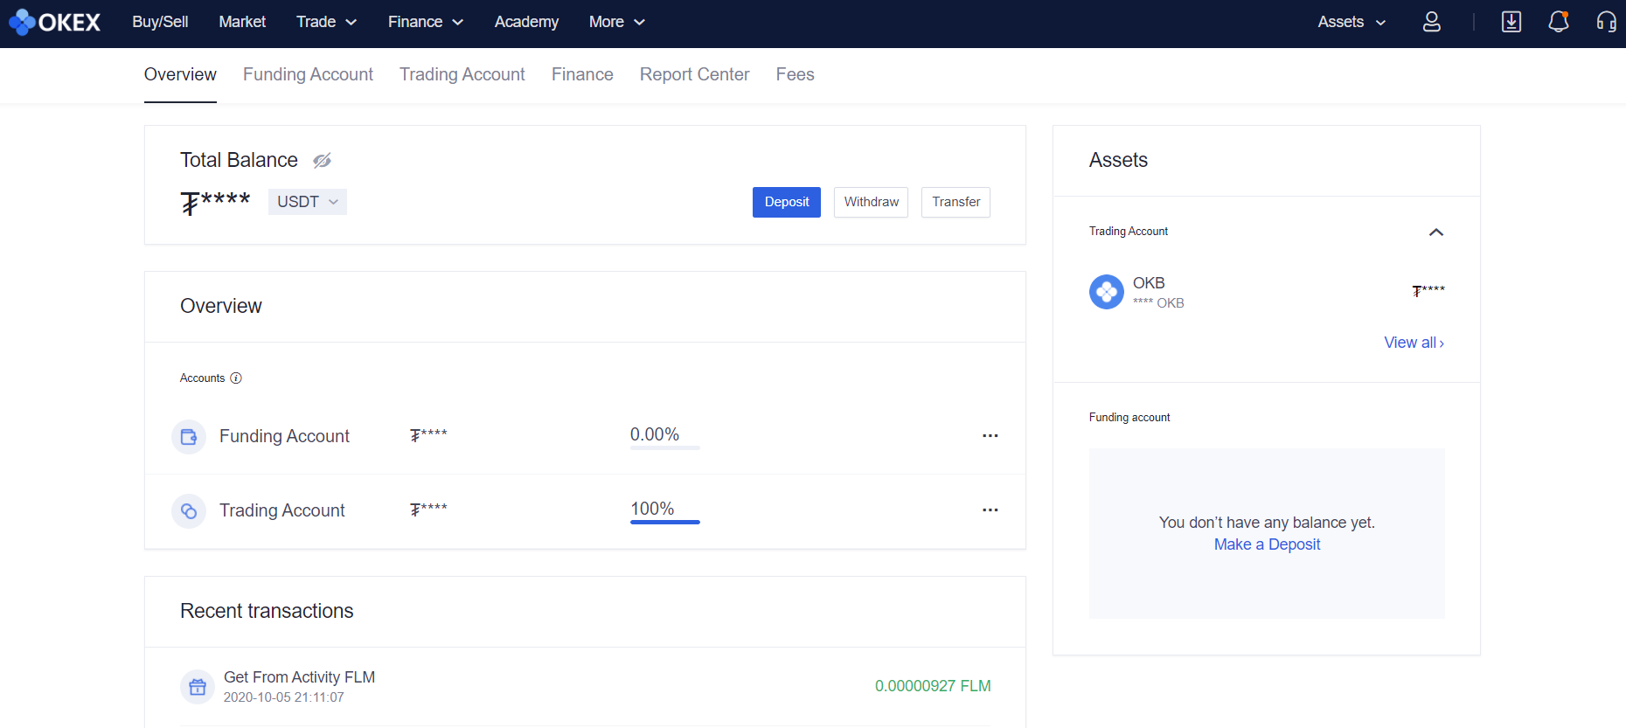
Task: Follow the View all link
Action: pos(1414,343)
